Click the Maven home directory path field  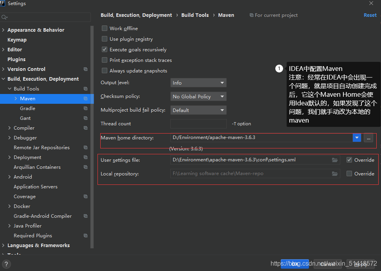click(262, 137)
